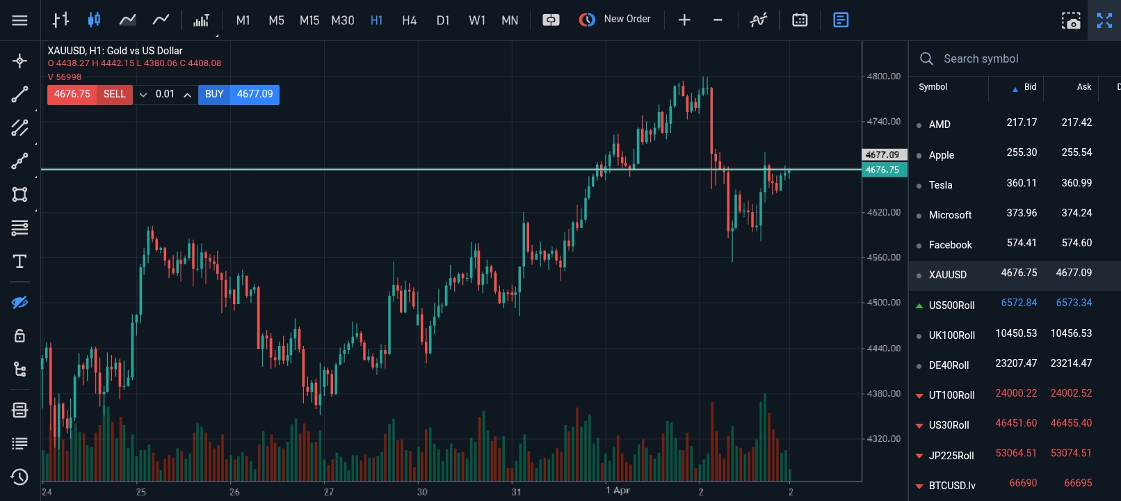This screenshot has width=1121, height=501.
Task: Switch to candlestick chart type
Action: click(94, 20)
